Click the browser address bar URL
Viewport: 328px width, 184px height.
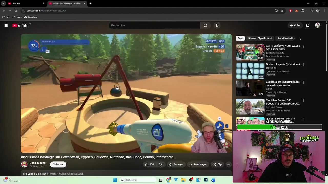46,11
